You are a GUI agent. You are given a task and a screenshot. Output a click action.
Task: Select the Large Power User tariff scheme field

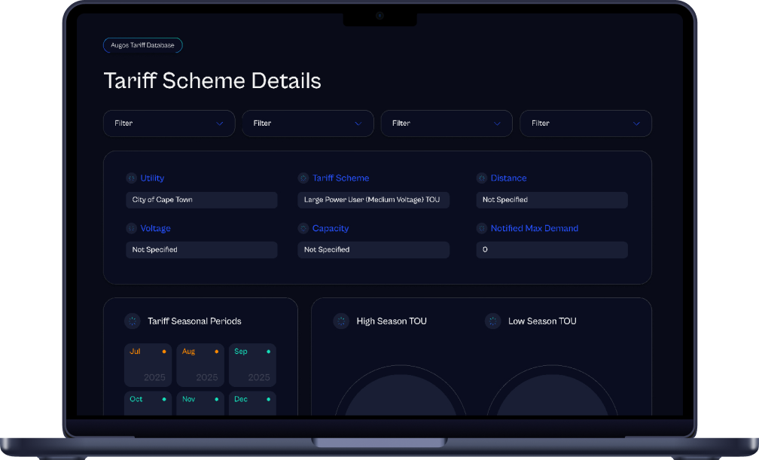373,200
